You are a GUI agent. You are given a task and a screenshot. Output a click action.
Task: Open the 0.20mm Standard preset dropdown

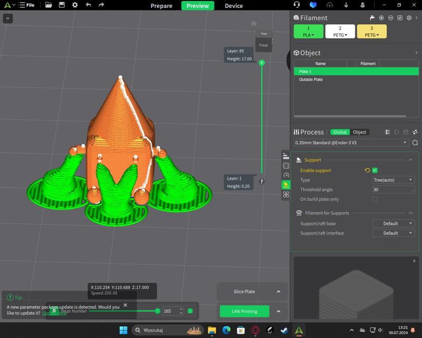(352, 143)
